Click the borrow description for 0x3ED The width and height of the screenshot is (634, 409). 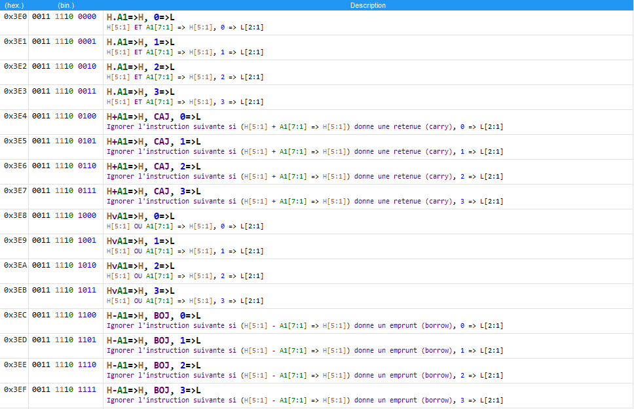point(305,350)
